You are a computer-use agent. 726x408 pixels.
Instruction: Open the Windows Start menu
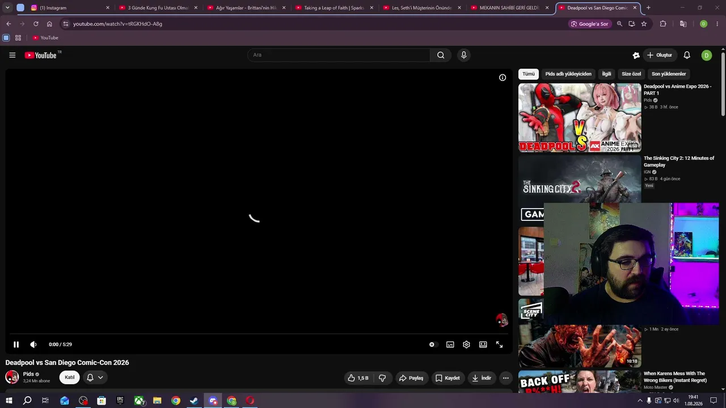(x=9, y=401)
